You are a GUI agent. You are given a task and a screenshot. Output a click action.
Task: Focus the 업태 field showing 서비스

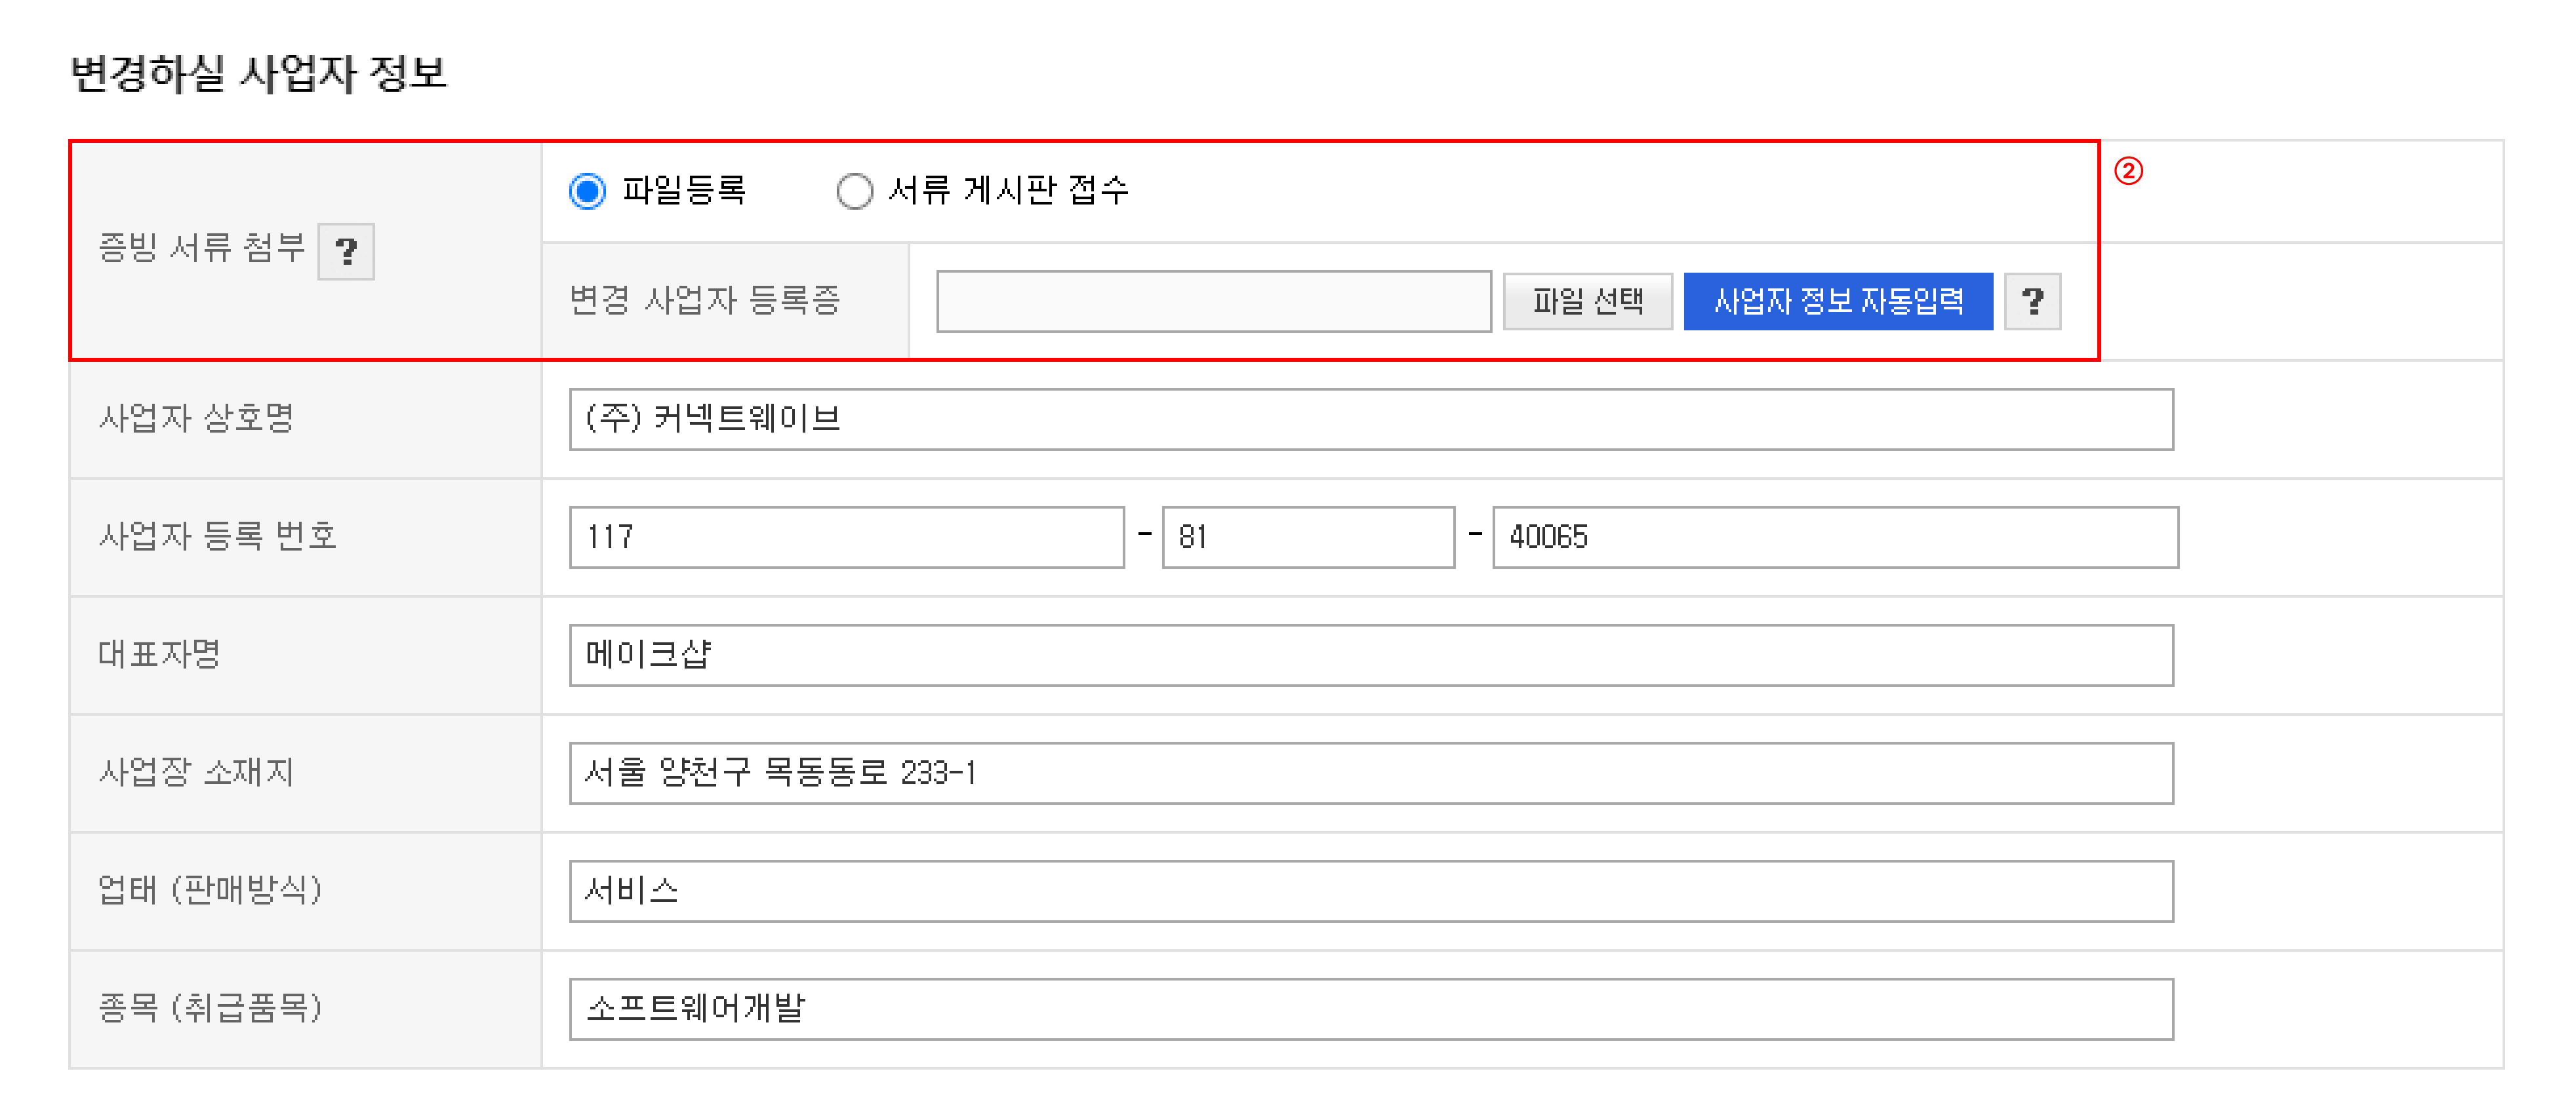pyautogui.click(x=1370, y=890)
